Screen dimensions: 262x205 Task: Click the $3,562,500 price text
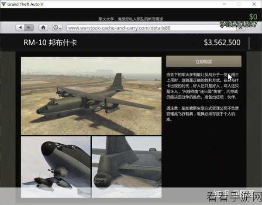[222, 42]
